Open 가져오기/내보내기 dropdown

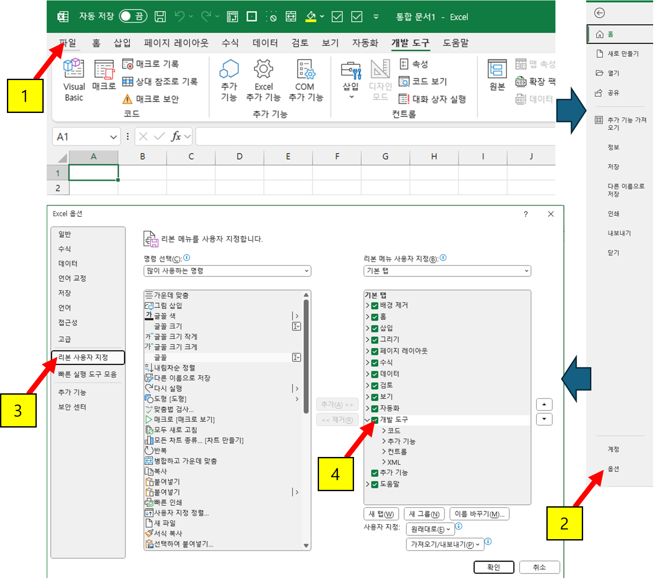(x=445, y=544)
